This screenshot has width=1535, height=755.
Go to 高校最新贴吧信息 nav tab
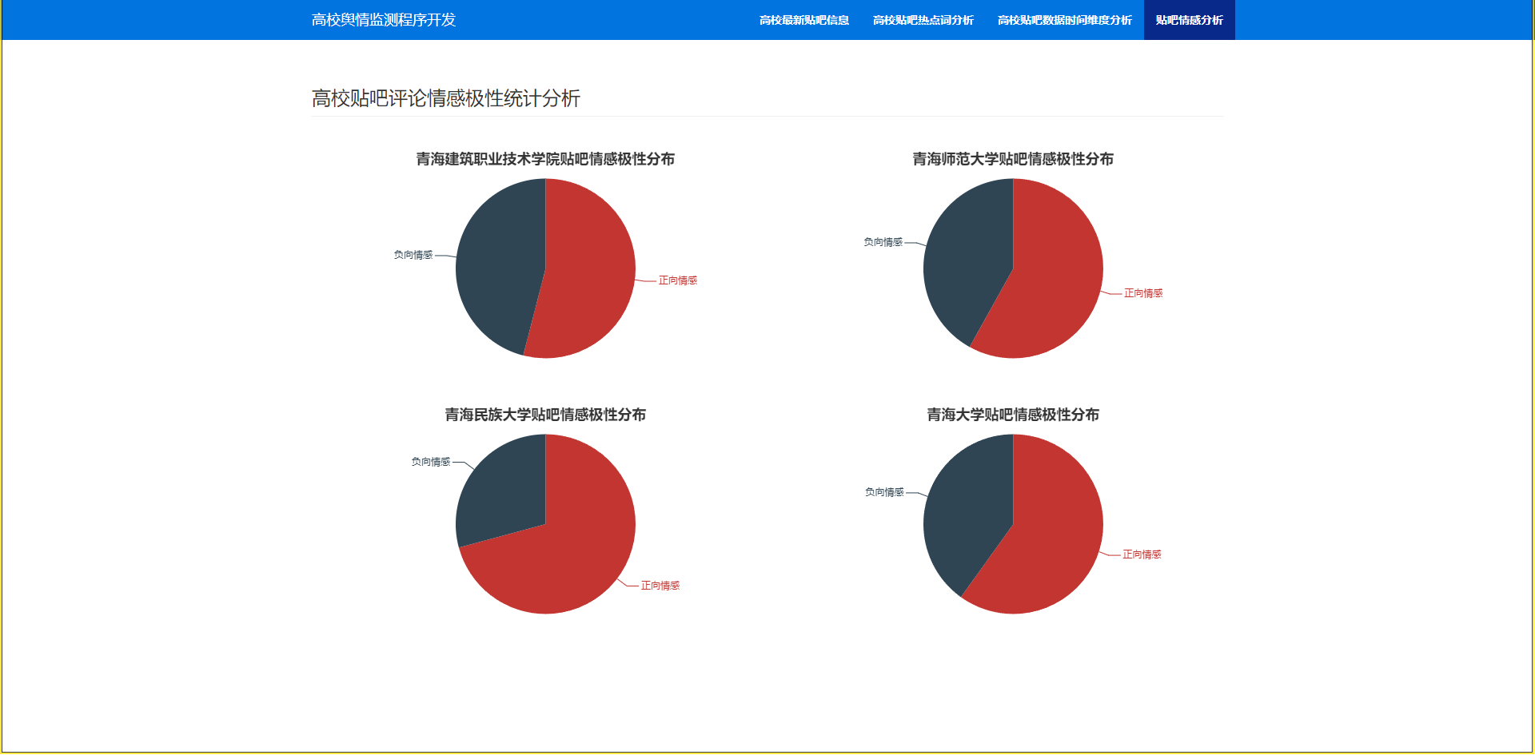pyautogui.click(x=804, y=20)
